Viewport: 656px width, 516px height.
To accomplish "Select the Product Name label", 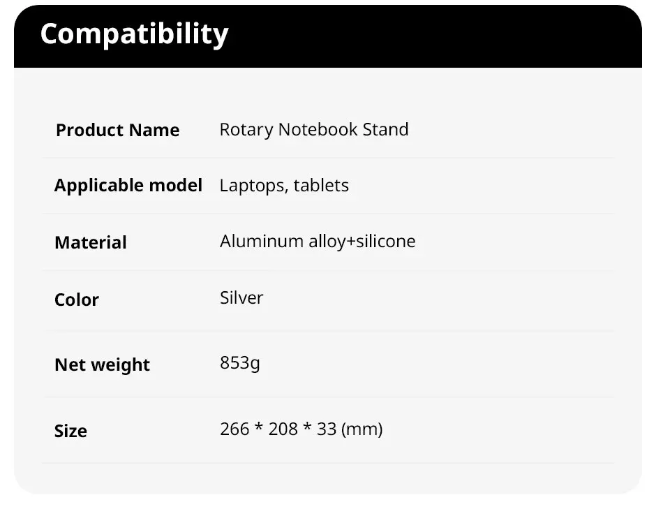I will click(117, 130).
